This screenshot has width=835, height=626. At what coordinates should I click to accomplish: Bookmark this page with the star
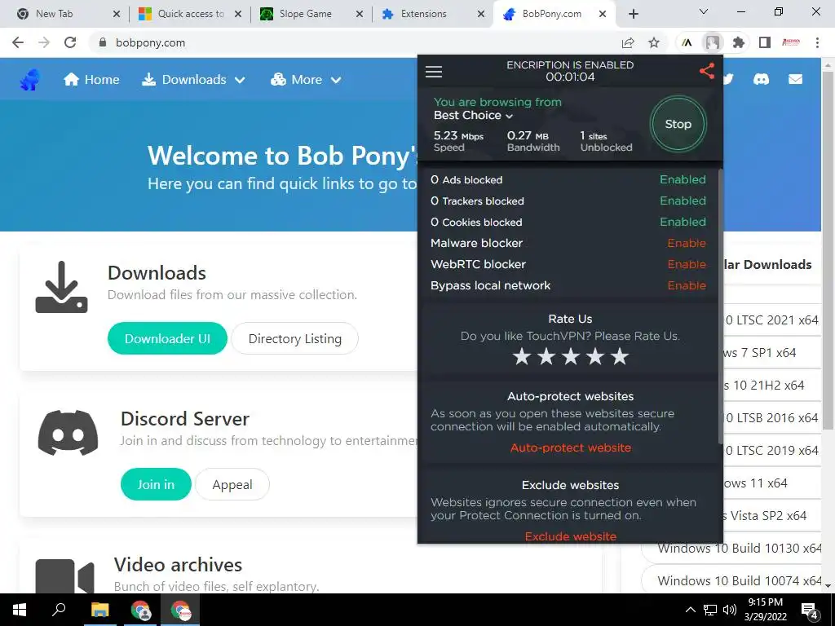coord(654,42)
